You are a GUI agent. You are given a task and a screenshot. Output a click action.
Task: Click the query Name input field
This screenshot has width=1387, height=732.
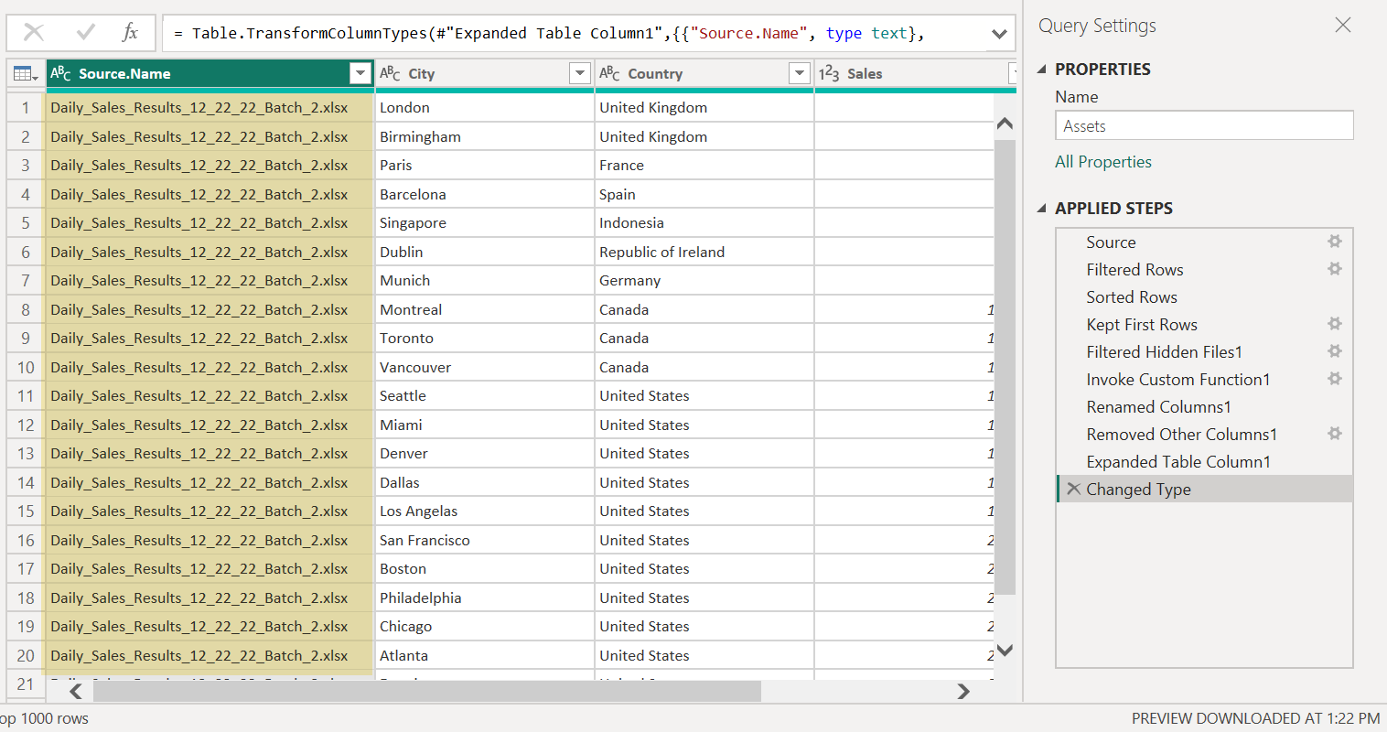(1203, 126)
